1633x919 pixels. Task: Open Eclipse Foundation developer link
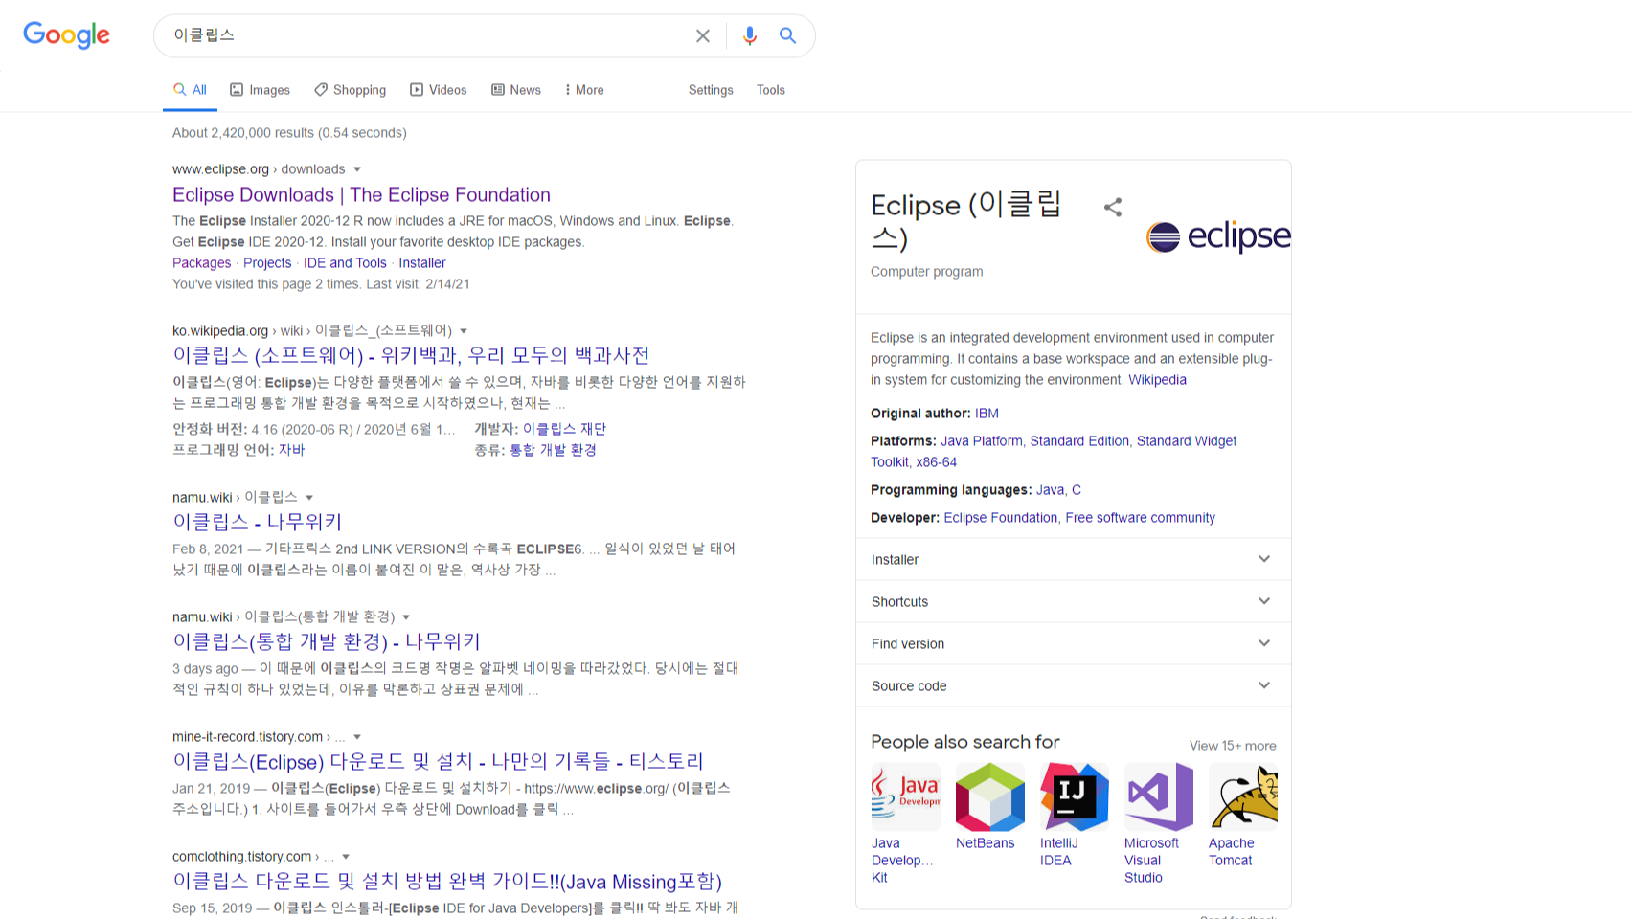[1001, 518]
